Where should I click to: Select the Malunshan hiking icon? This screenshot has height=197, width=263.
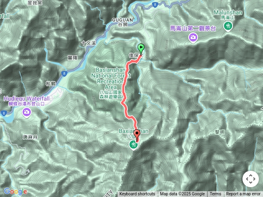(228, 26)
